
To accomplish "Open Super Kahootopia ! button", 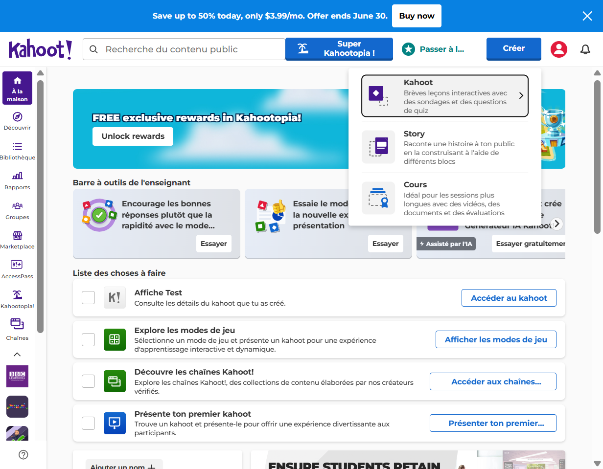I will (339, 49).
